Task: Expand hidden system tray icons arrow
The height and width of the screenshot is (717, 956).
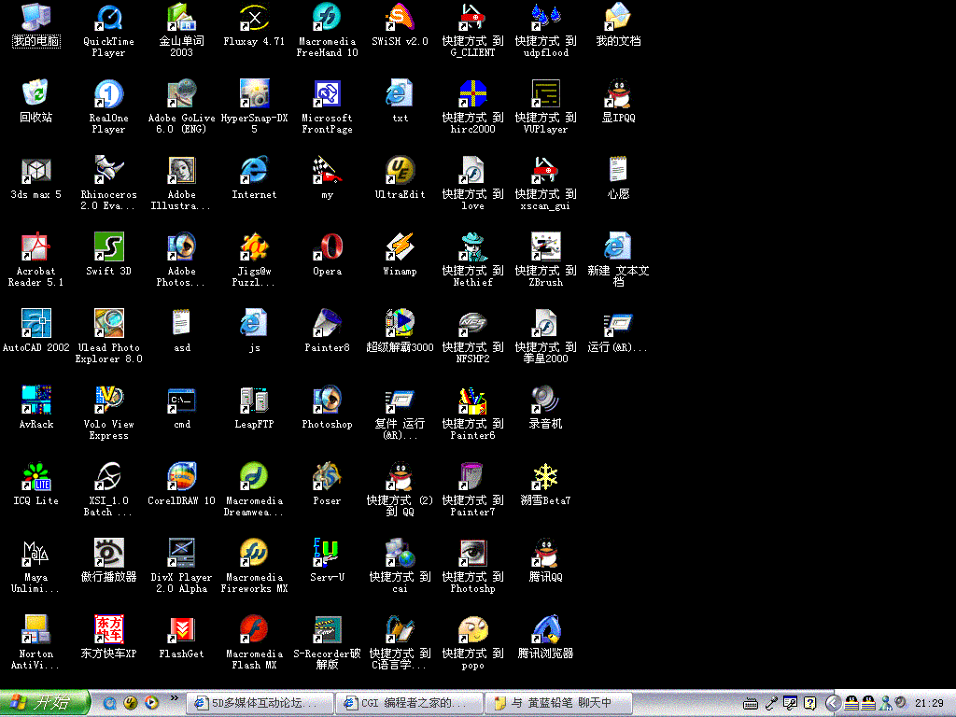Action: pyautogui.click(x=834, y=704)
